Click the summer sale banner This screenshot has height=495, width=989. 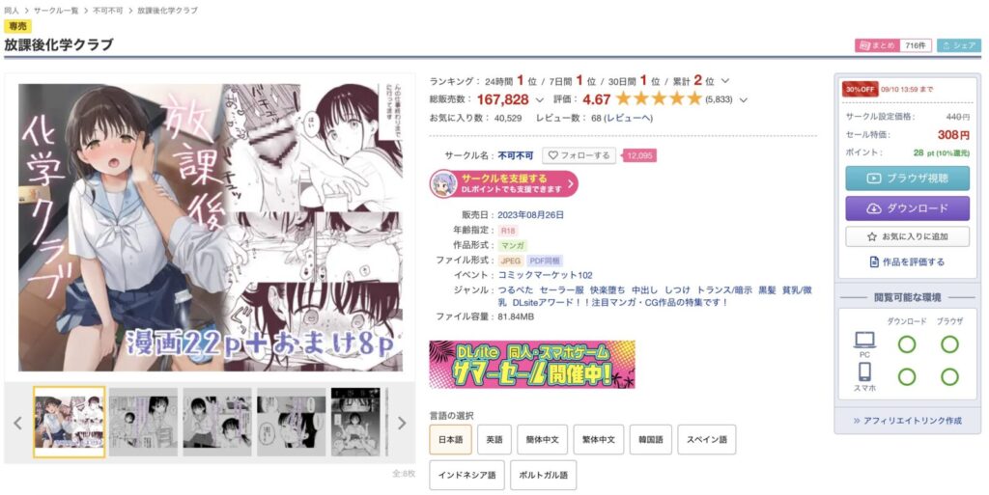coord(532,365)
